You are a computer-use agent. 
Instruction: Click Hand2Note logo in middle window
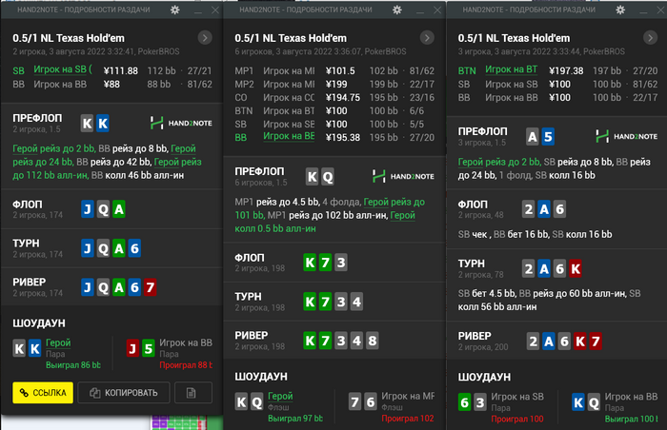(x=403, y=176)
